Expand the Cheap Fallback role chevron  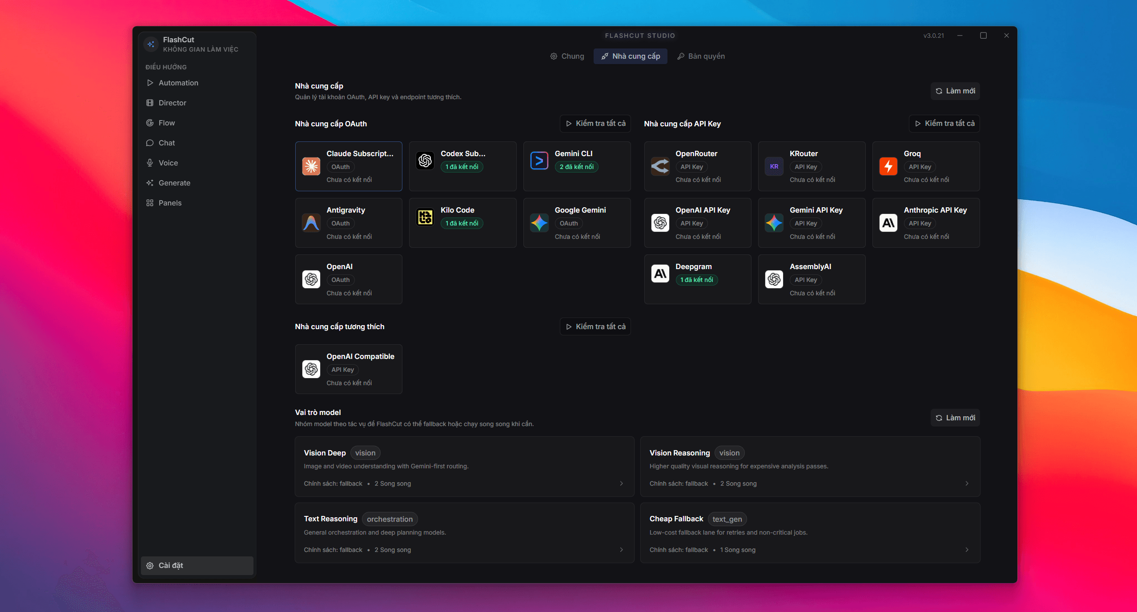tap(967, 550)
